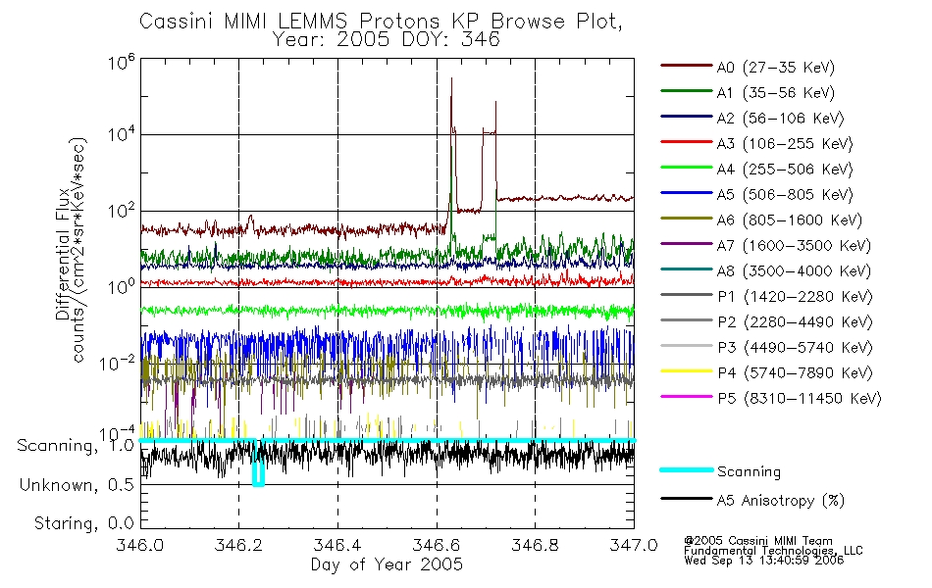Click the Scanning, 1.0 axis label
The image size is (932, 588).
tap(76, 446)
